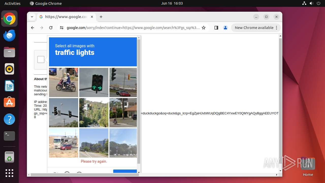Open the Trash in the dock

click(x=9, y=157)
